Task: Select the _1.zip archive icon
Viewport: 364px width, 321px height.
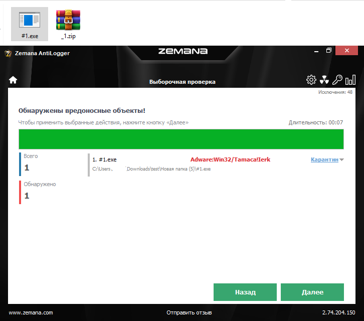Action: click(x=68, y=24)
